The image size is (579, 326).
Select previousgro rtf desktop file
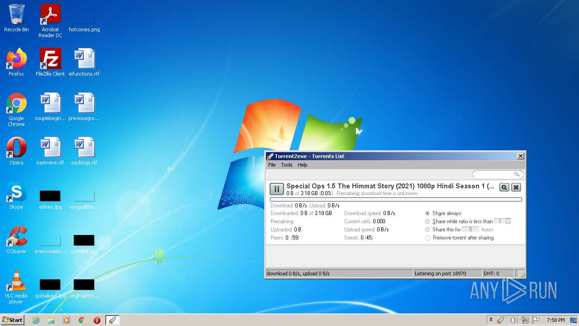84,107
